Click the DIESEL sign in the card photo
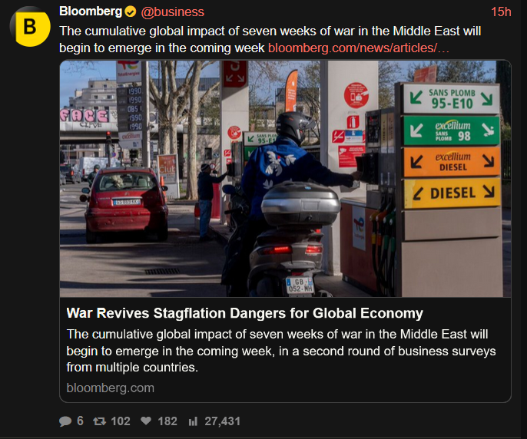 click(x=452, y=193)
